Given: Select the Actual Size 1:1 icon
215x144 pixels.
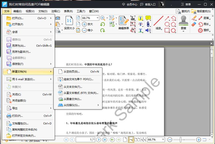Looking at the screenshot, I should pos(69,20).
